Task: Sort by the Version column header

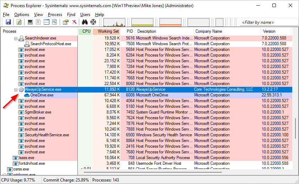Action: 276,31
